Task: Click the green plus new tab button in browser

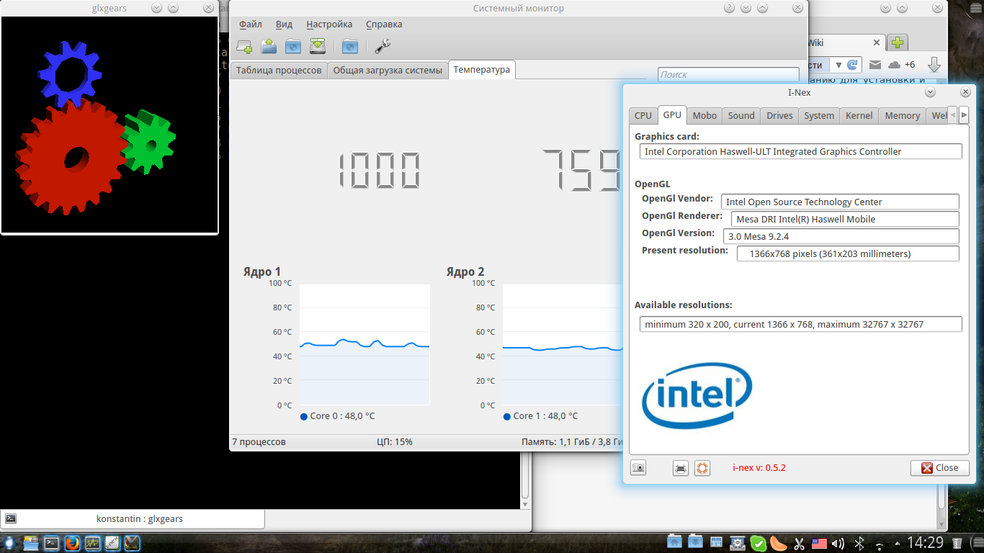Action: 898,42
